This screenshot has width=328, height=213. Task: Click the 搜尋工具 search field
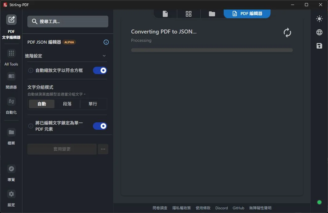68,22
